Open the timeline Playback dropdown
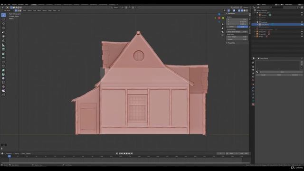Viewport: 304px width, 171px height. (x=9, y=153)
